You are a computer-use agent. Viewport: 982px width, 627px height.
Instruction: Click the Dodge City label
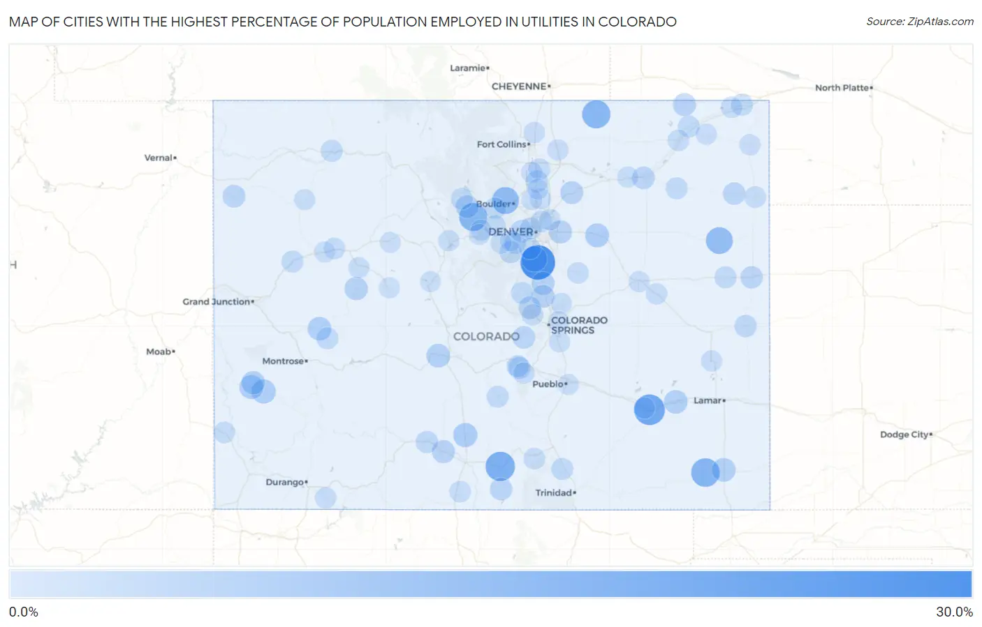pyautogui.click(x=904, y=435)
